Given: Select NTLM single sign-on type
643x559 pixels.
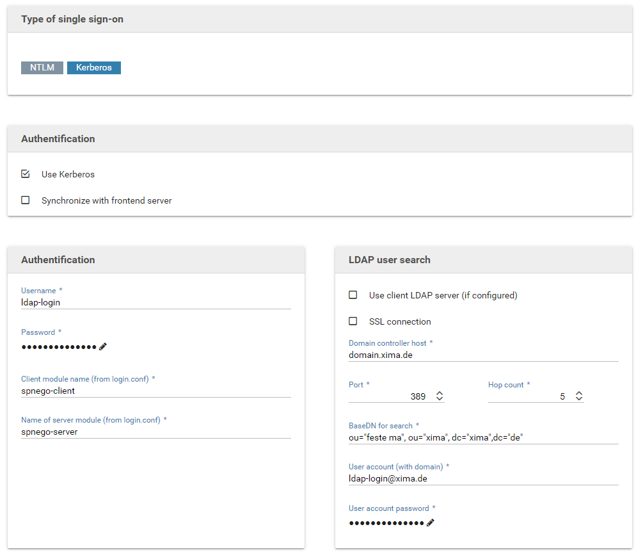Looking at the screenshot, I should [x=42, y=67].
